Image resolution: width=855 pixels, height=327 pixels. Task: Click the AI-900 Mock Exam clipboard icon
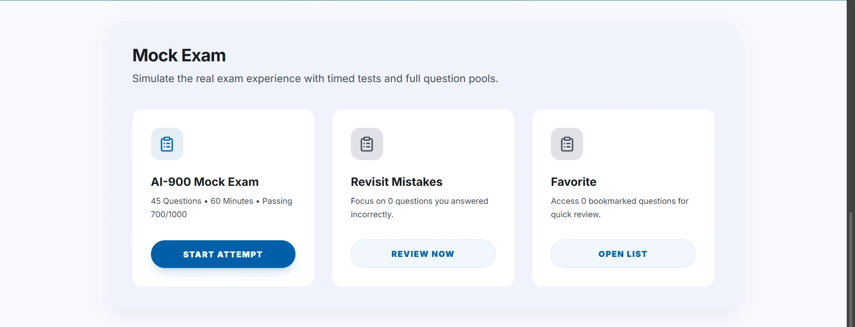[167, 144]
